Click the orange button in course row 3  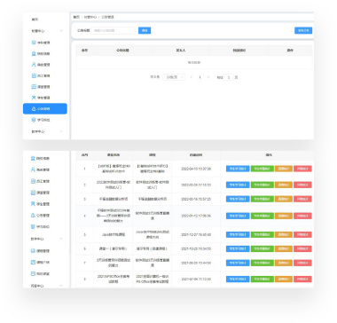284,199
